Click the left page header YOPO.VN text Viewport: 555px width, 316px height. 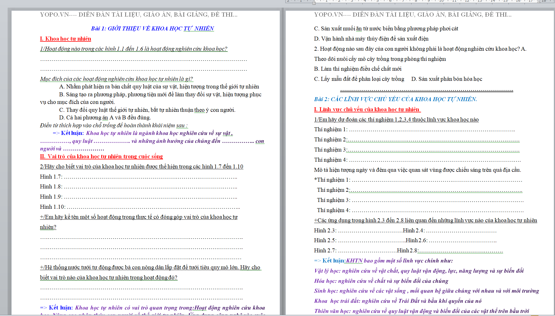(x=139, y=15)
